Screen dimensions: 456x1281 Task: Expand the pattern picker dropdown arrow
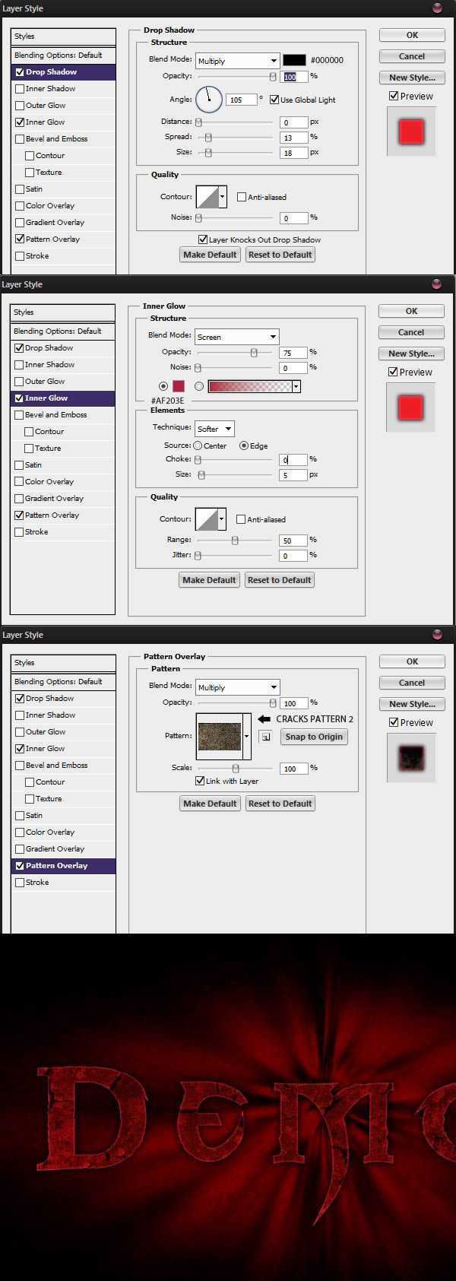(247, 736)
